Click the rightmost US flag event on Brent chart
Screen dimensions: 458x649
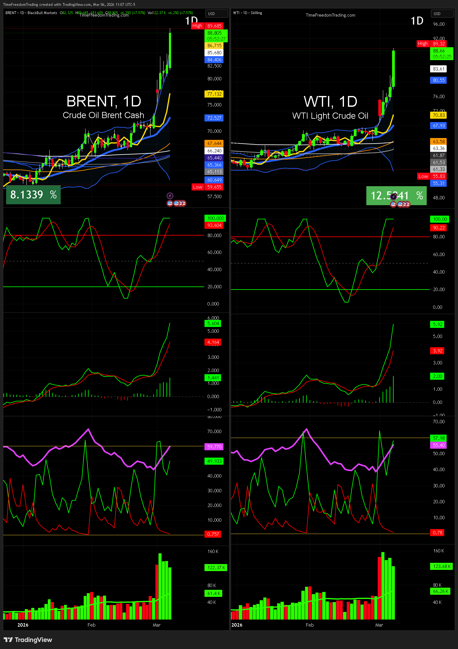tap(183, 203)
